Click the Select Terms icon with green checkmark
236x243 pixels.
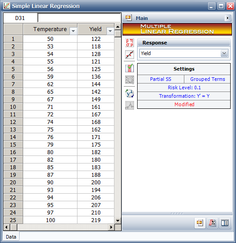(130, 68)
